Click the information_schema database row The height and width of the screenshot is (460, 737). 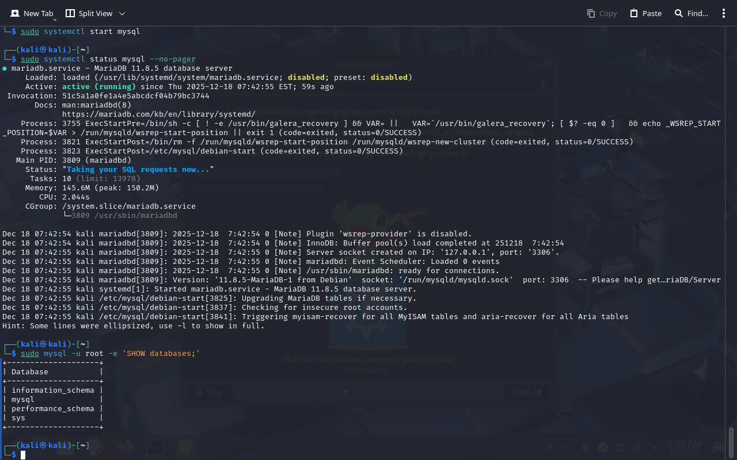pyautogui.click(x=52, y=390)
